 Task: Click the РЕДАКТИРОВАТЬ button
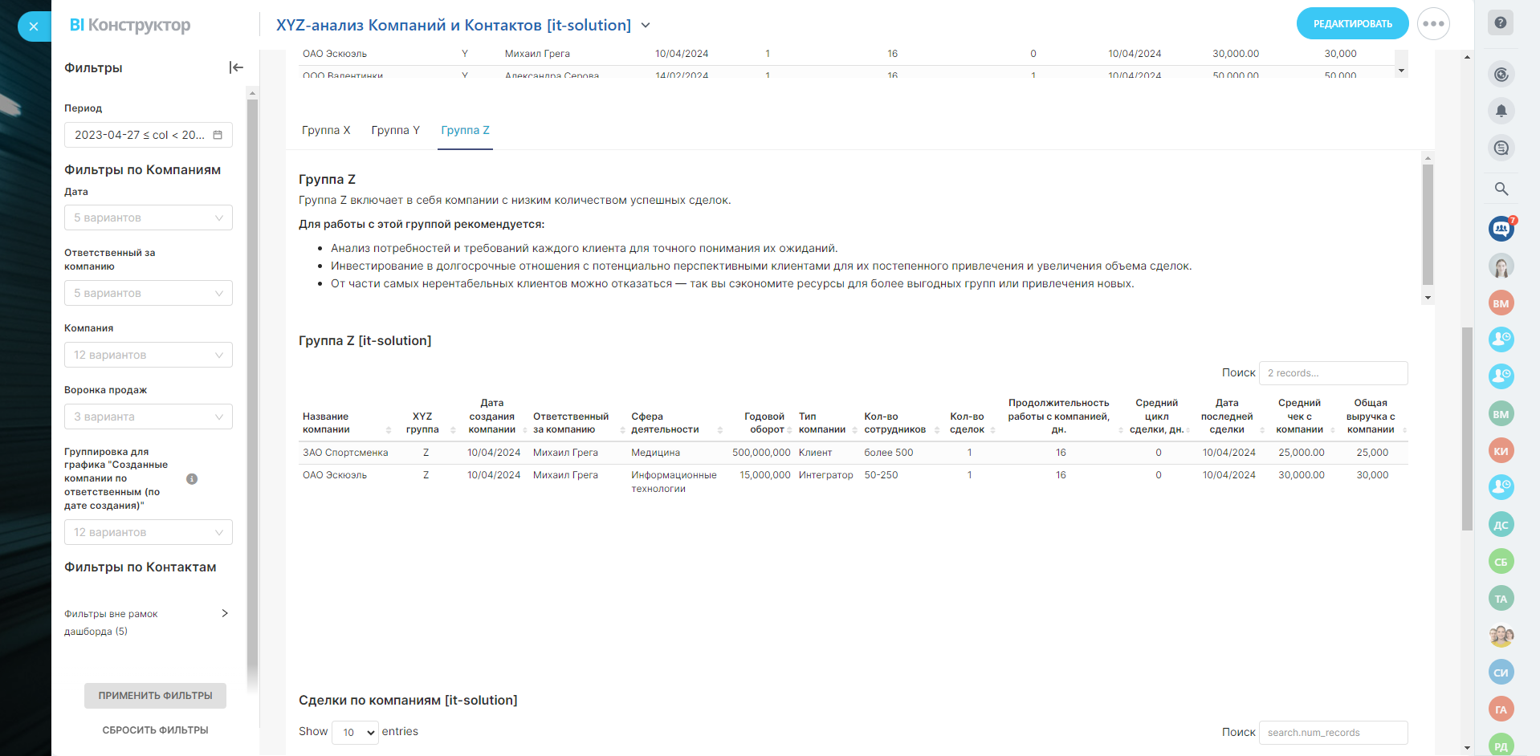[x=1352, y=24]
